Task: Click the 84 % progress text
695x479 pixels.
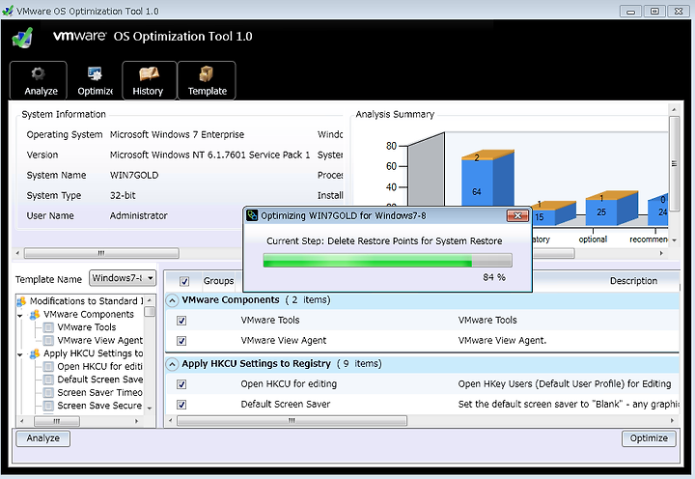Action: (x=494, y=277)
